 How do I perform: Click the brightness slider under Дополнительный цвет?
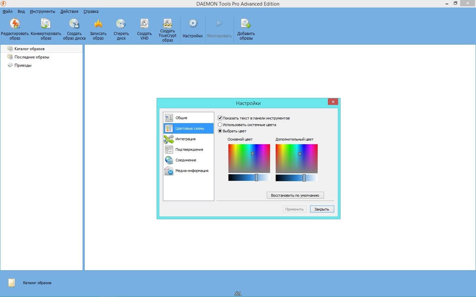tap(297, 178)
